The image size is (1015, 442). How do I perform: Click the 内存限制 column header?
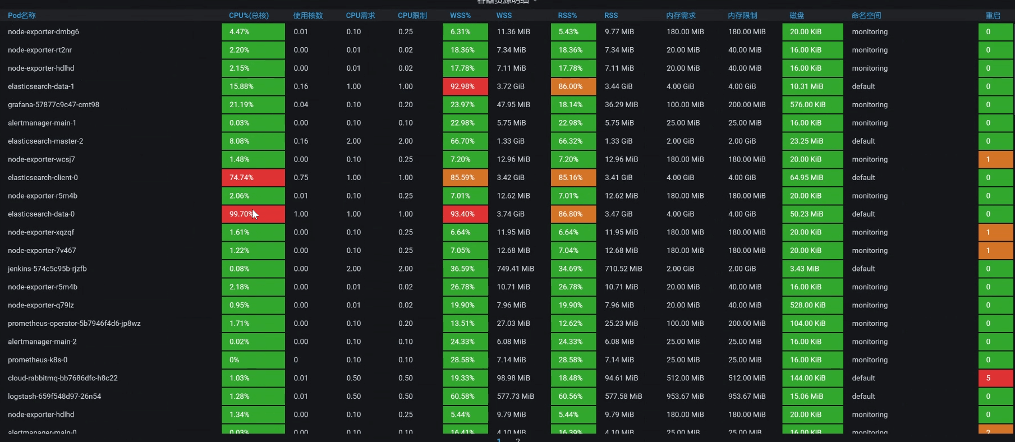coord(742,16)
